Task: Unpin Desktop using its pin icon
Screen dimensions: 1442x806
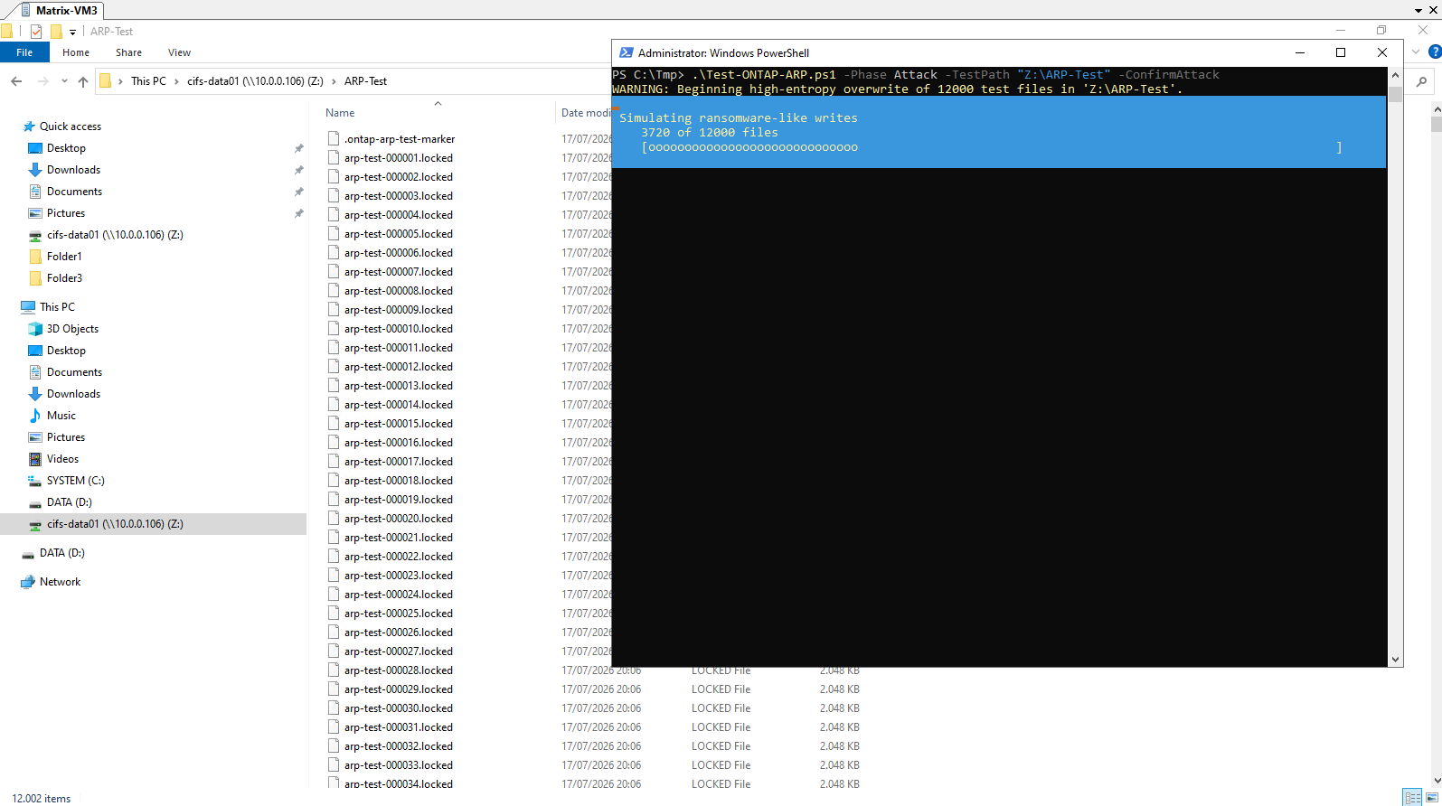Action: pyautogui.click(x=298, y=148)
